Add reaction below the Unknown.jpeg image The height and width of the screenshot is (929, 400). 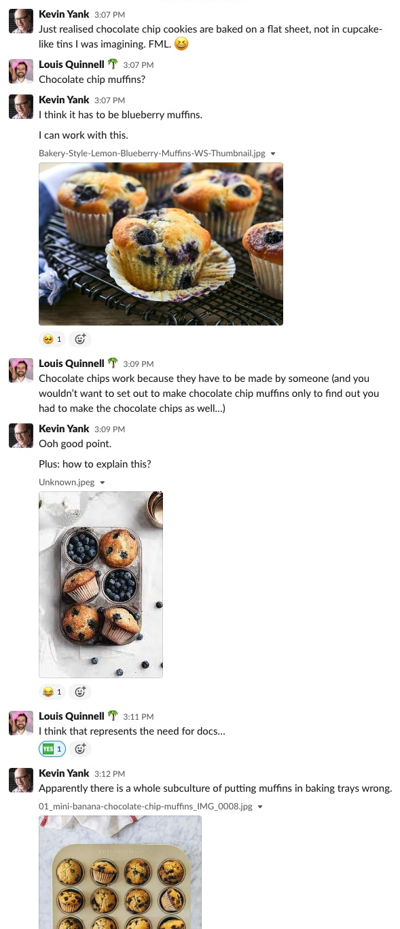tap(80, 692)
